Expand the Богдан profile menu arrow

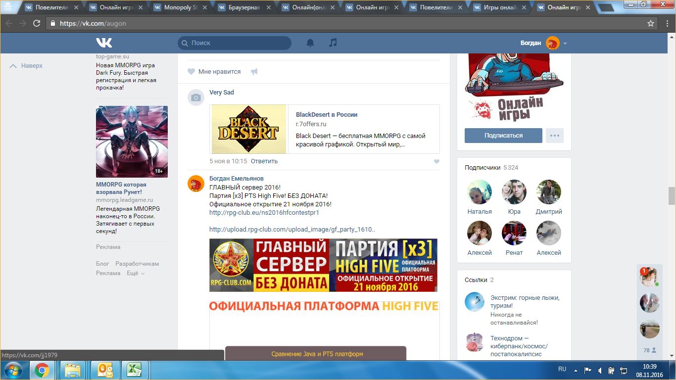click(x=565, y=44)
